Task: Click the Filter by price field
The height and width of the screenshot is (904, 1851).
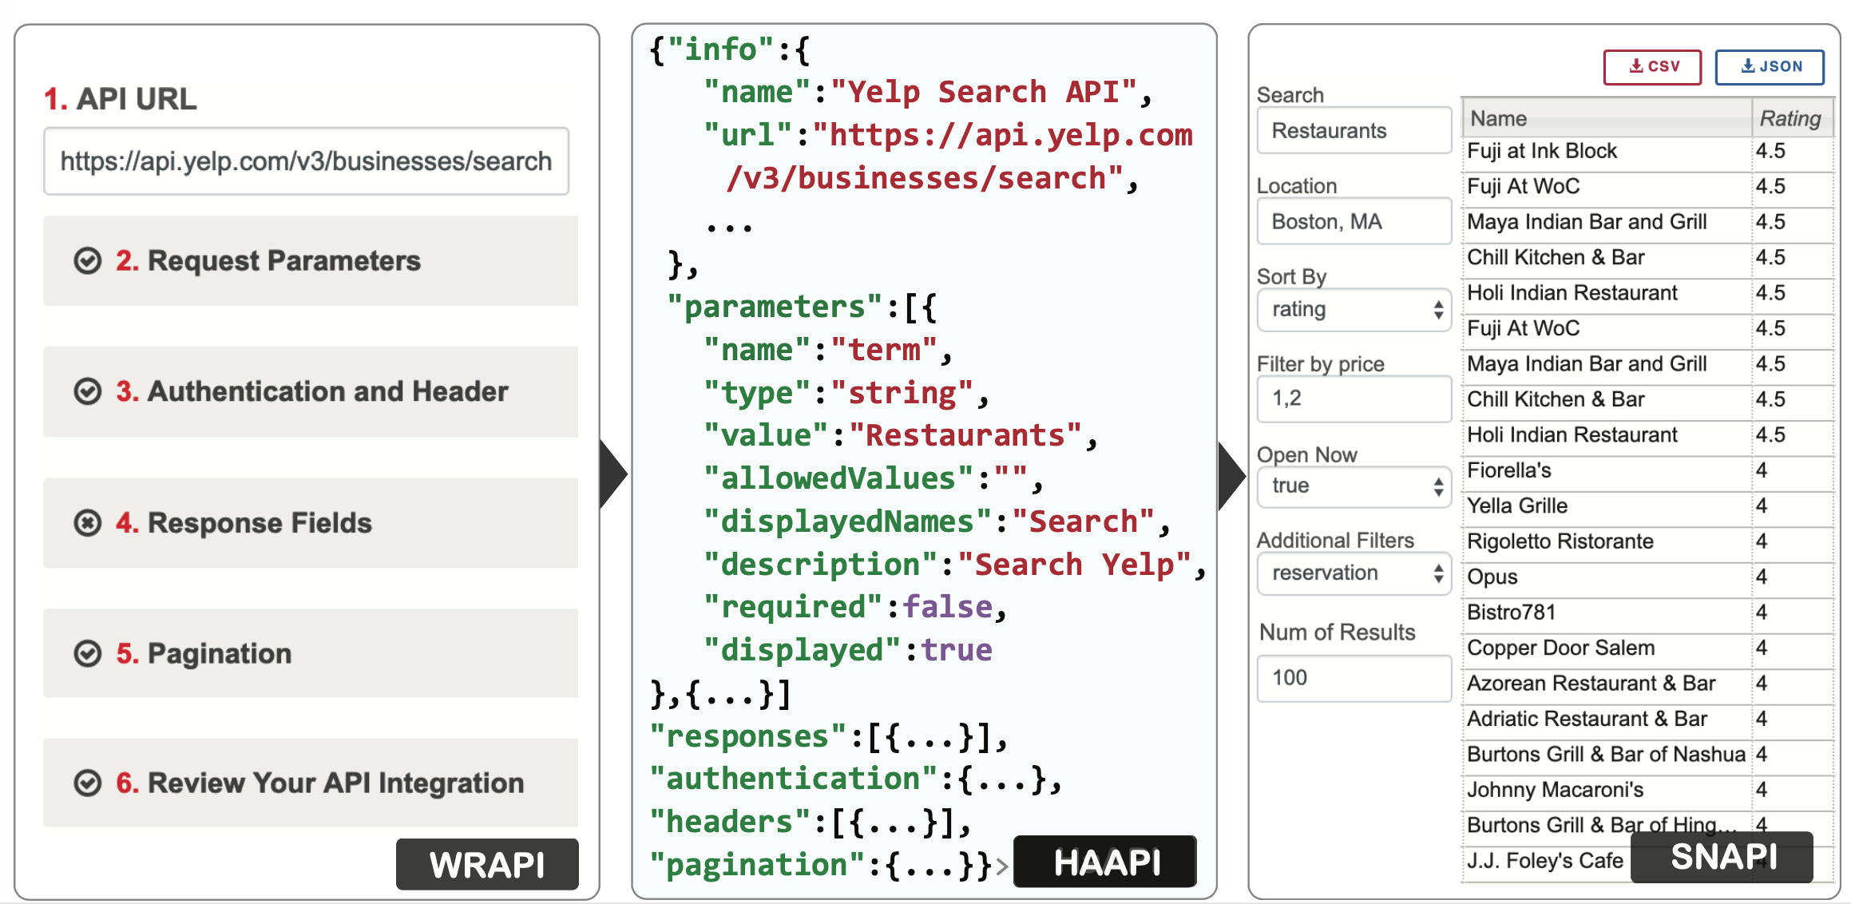Action: tap(1354, 398)
